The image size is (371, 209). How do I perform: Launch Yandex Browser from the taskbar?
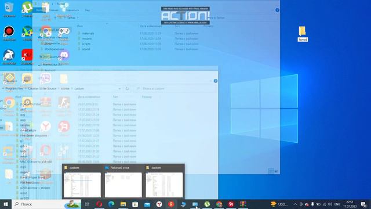click(x=159, y=204)
